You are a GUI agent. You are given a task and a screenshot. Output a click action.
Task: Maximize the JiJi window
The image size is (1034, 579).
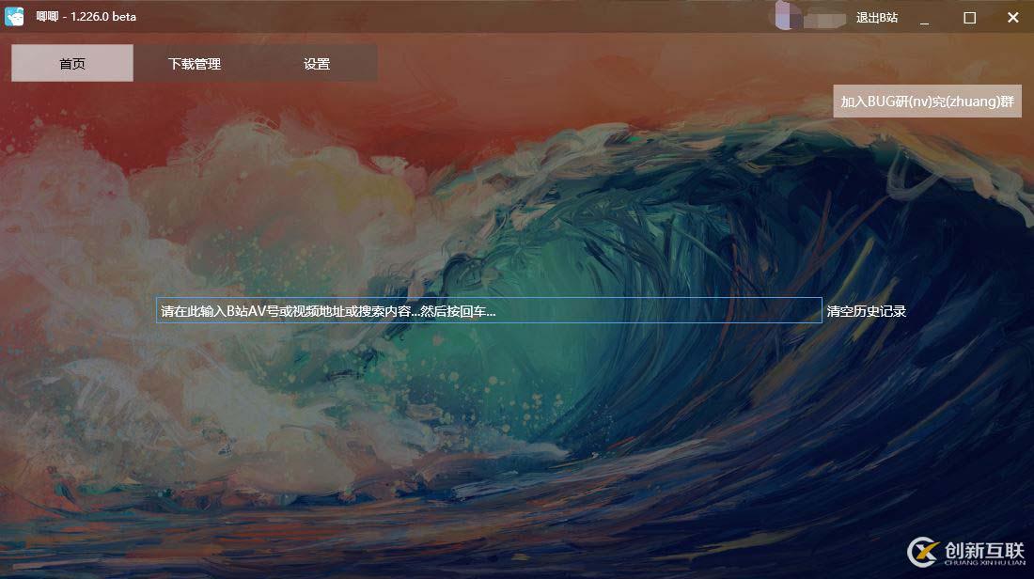(x=969, y=18)
